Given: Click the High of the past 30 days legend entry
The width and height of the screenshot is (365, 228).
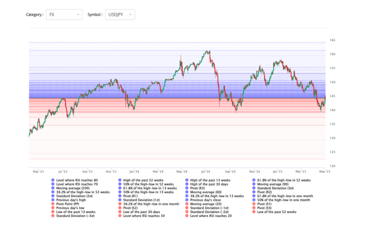Looking at the screenshot, I should (207, 184).
